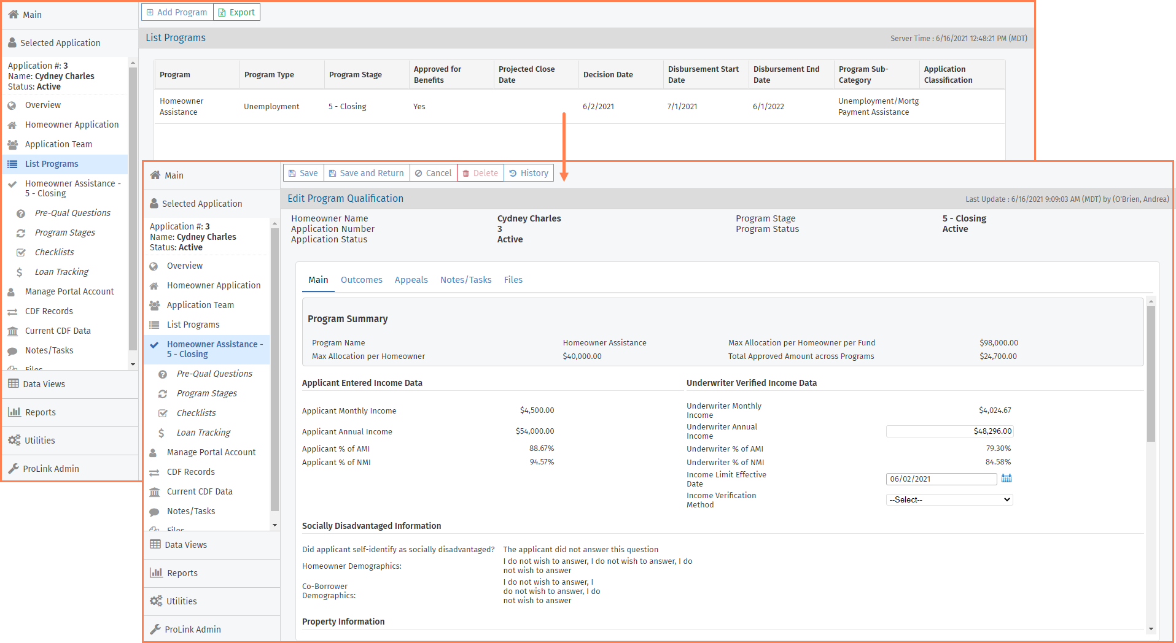The height and width of the screenshot is (643, 1176).
Task: Click the Loan Tracking dollar icon in lower sidebar
Action: pos(162,433)
